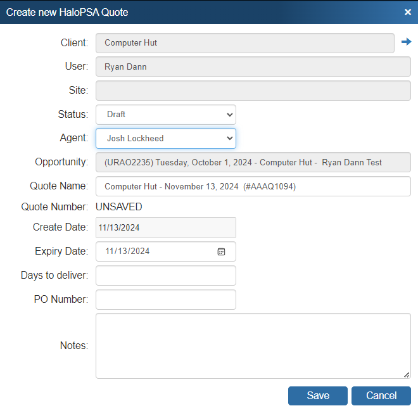Open the calendar picker for Expiry Date
The width and height of the screenshot is (418, 413).
221,251
